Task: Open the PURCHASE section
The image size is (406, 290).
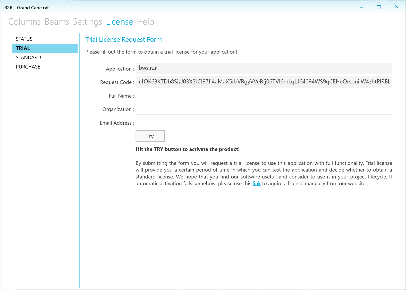Action: coord(45,67)
